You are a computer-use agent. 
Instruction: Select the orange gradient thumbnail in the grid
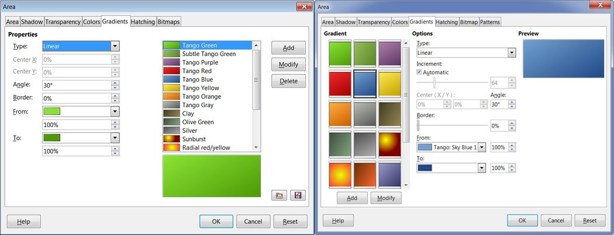pos(340,114)
